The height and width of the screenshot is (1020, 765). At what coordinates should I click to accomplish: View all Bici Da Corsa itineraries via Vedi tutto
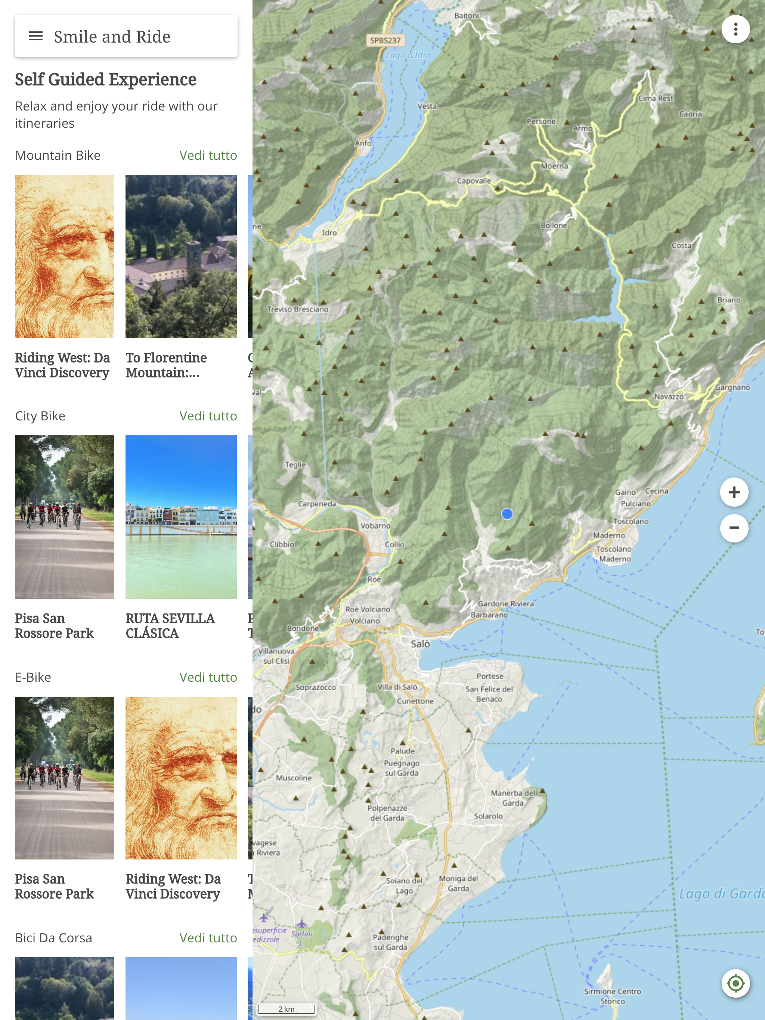[208, 938]
